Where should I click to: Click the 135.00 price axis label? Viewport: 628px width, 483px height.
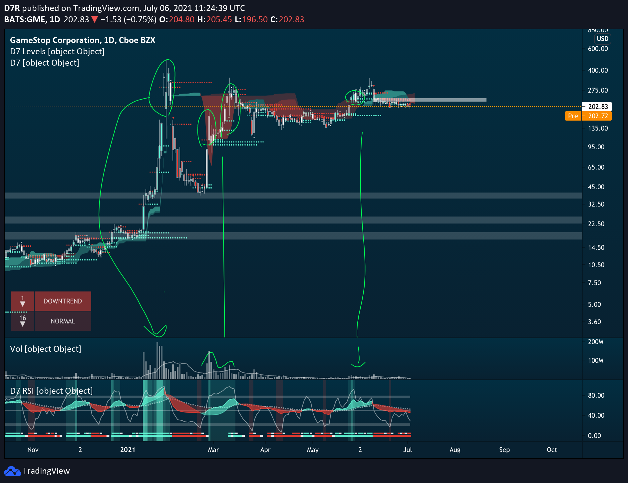point(598,128)
